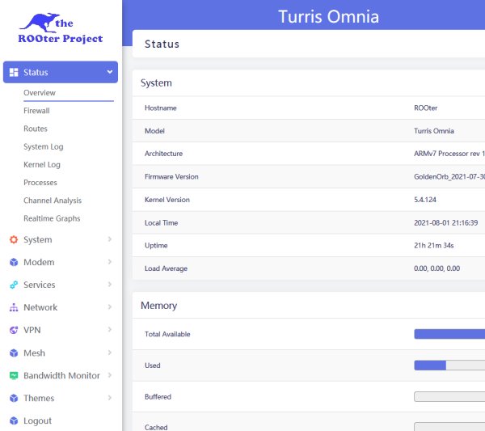Open the VPN sidebar section
The width and height of the screenshot is (485, 431).
pos(32,330)
